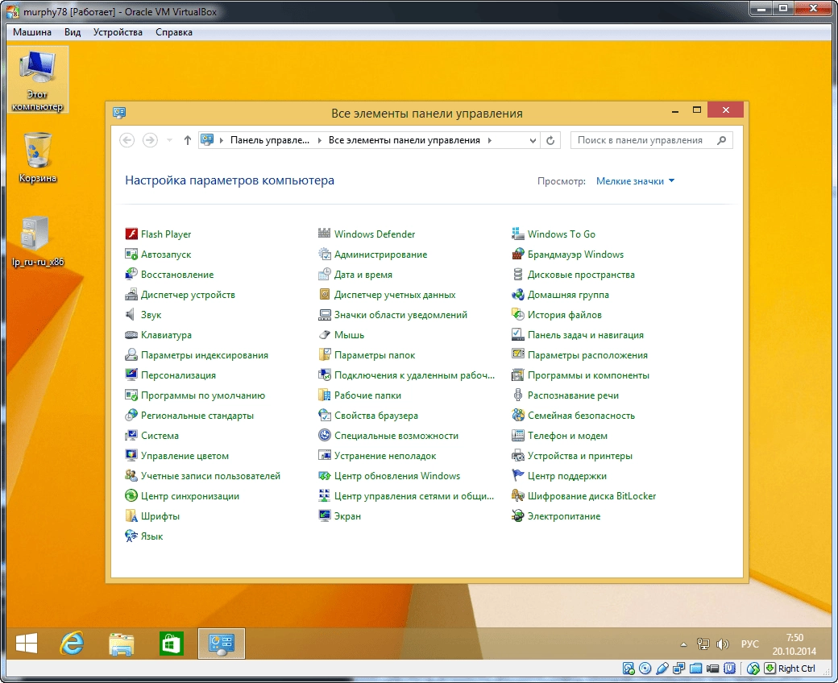This screenshot has height=683, width=838.
Task: Open Параметры индексирования link
Action: coord(204,355)
